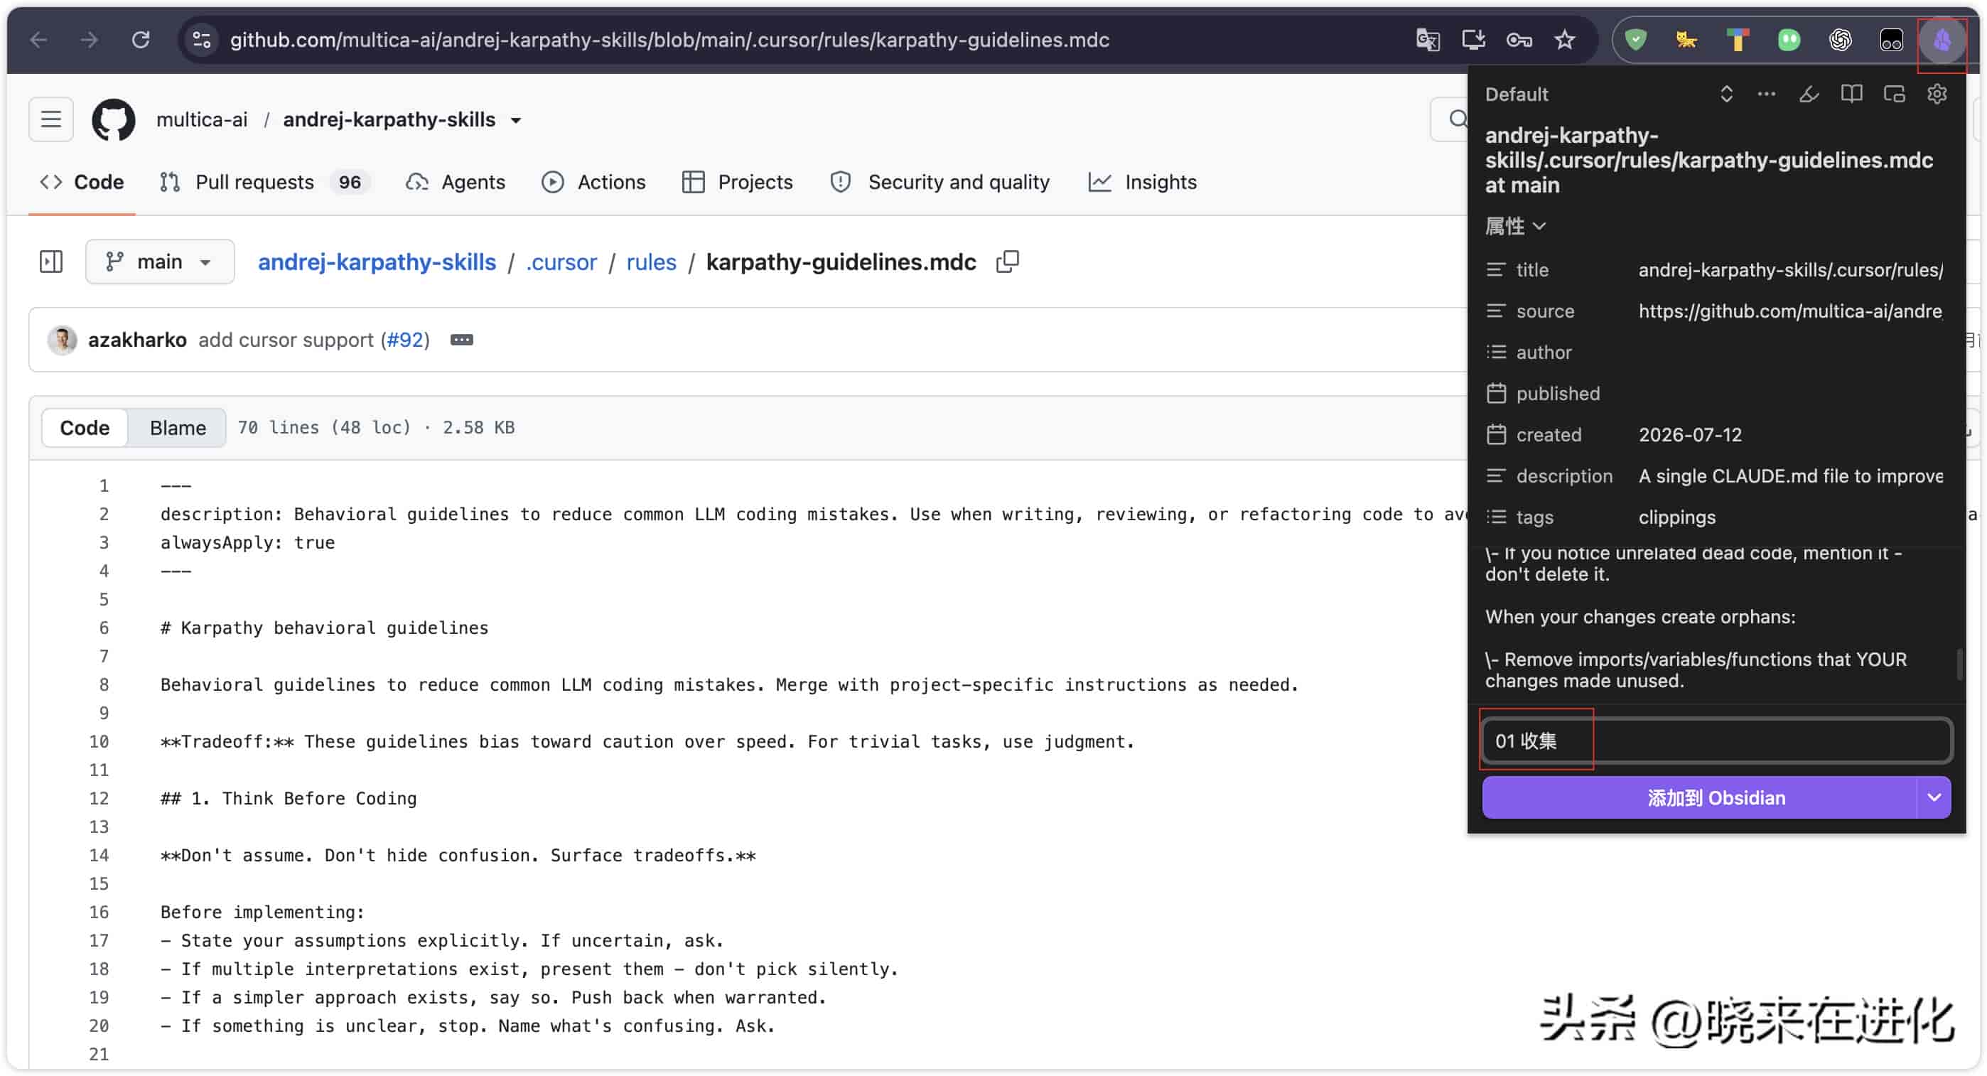Viewport: 1987px width, 1076px height.
Task: Open Google Translate icon in address bar
Action: point(1428,40)
